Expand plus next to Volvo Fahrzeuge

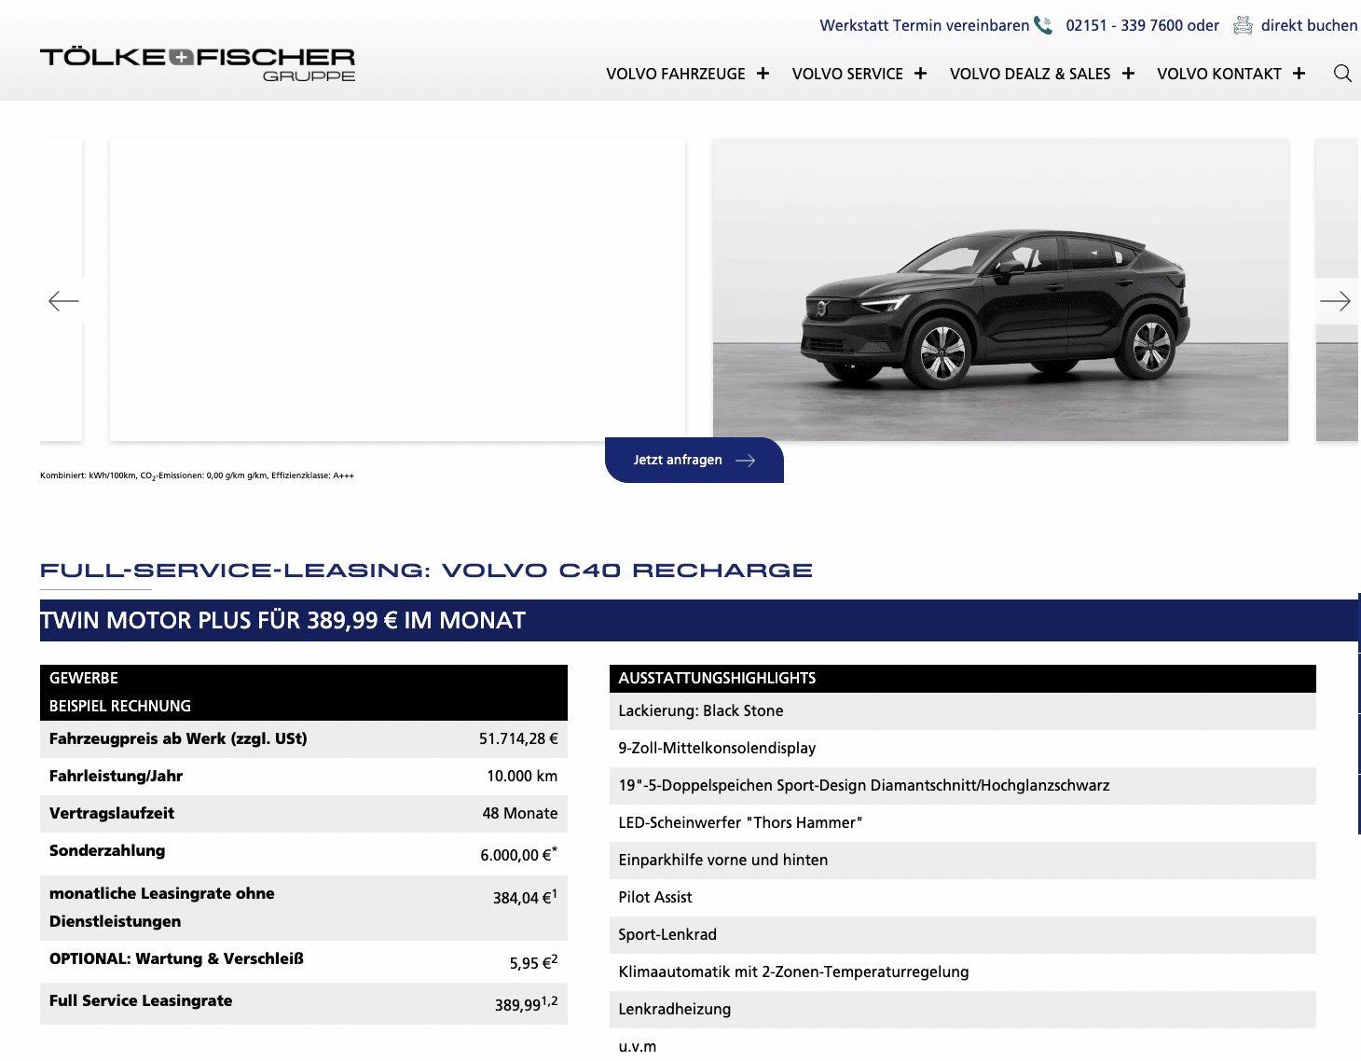tap(763, 74)
